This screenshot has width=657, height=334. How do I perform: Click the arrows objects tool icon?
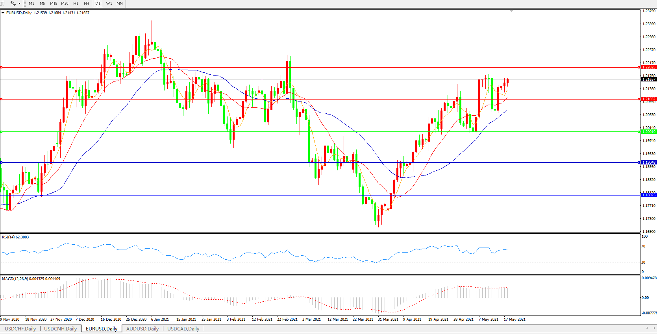(13, 3)
